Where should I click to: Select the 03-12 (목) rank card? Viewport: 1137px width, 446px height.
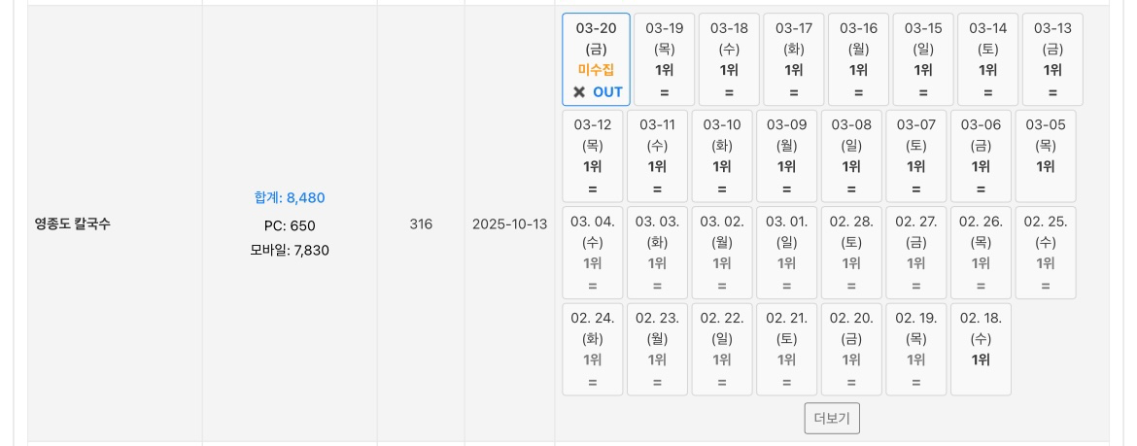(x=592, y=155)
